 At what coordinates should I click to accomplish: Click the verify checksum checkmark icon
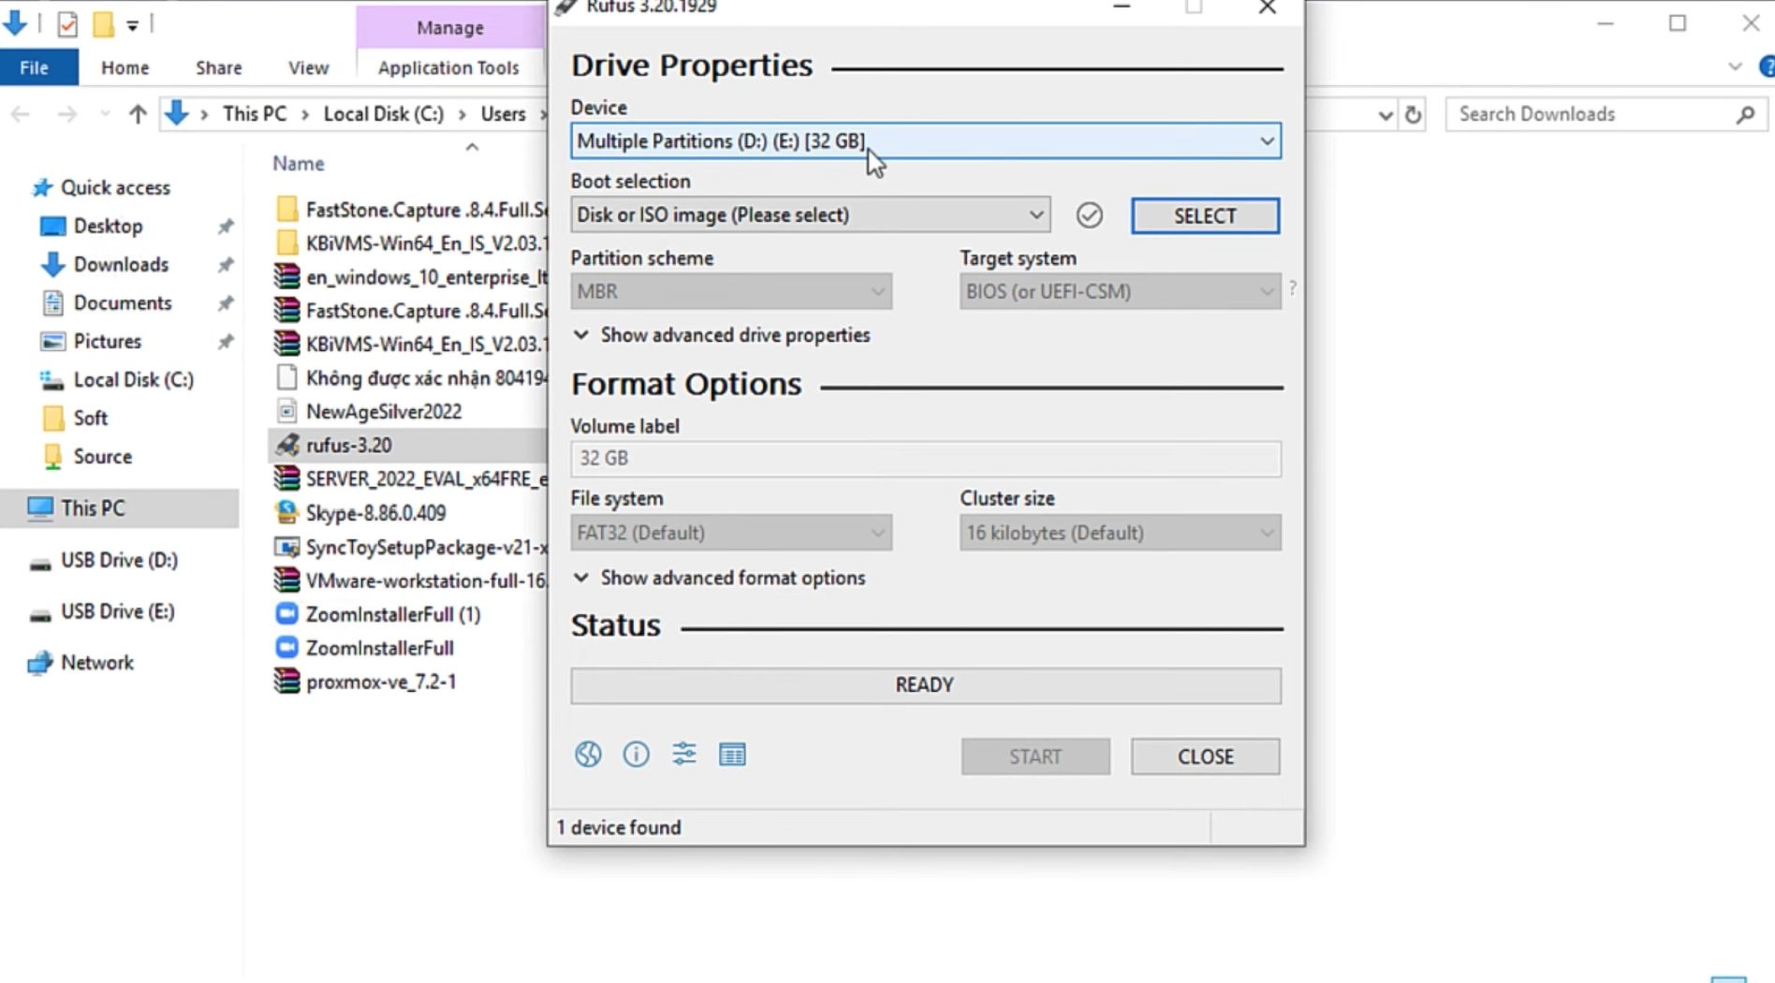(1089, 215)
